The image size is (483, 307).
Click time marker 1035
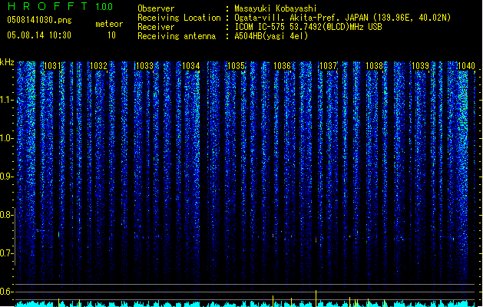[236, 66]
